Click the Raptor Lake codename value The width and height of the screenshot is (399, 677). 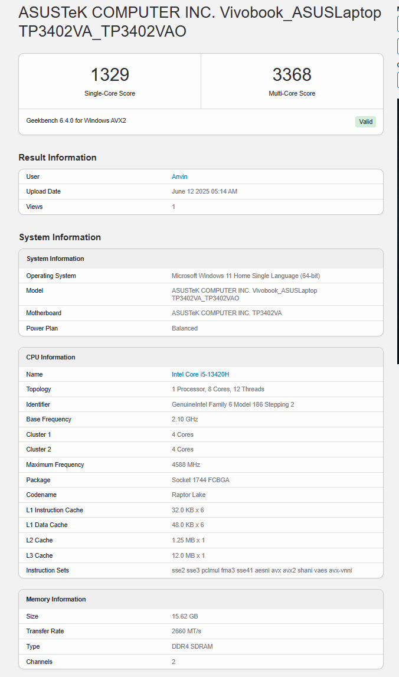pyautogui.click(x=189, y=495)
